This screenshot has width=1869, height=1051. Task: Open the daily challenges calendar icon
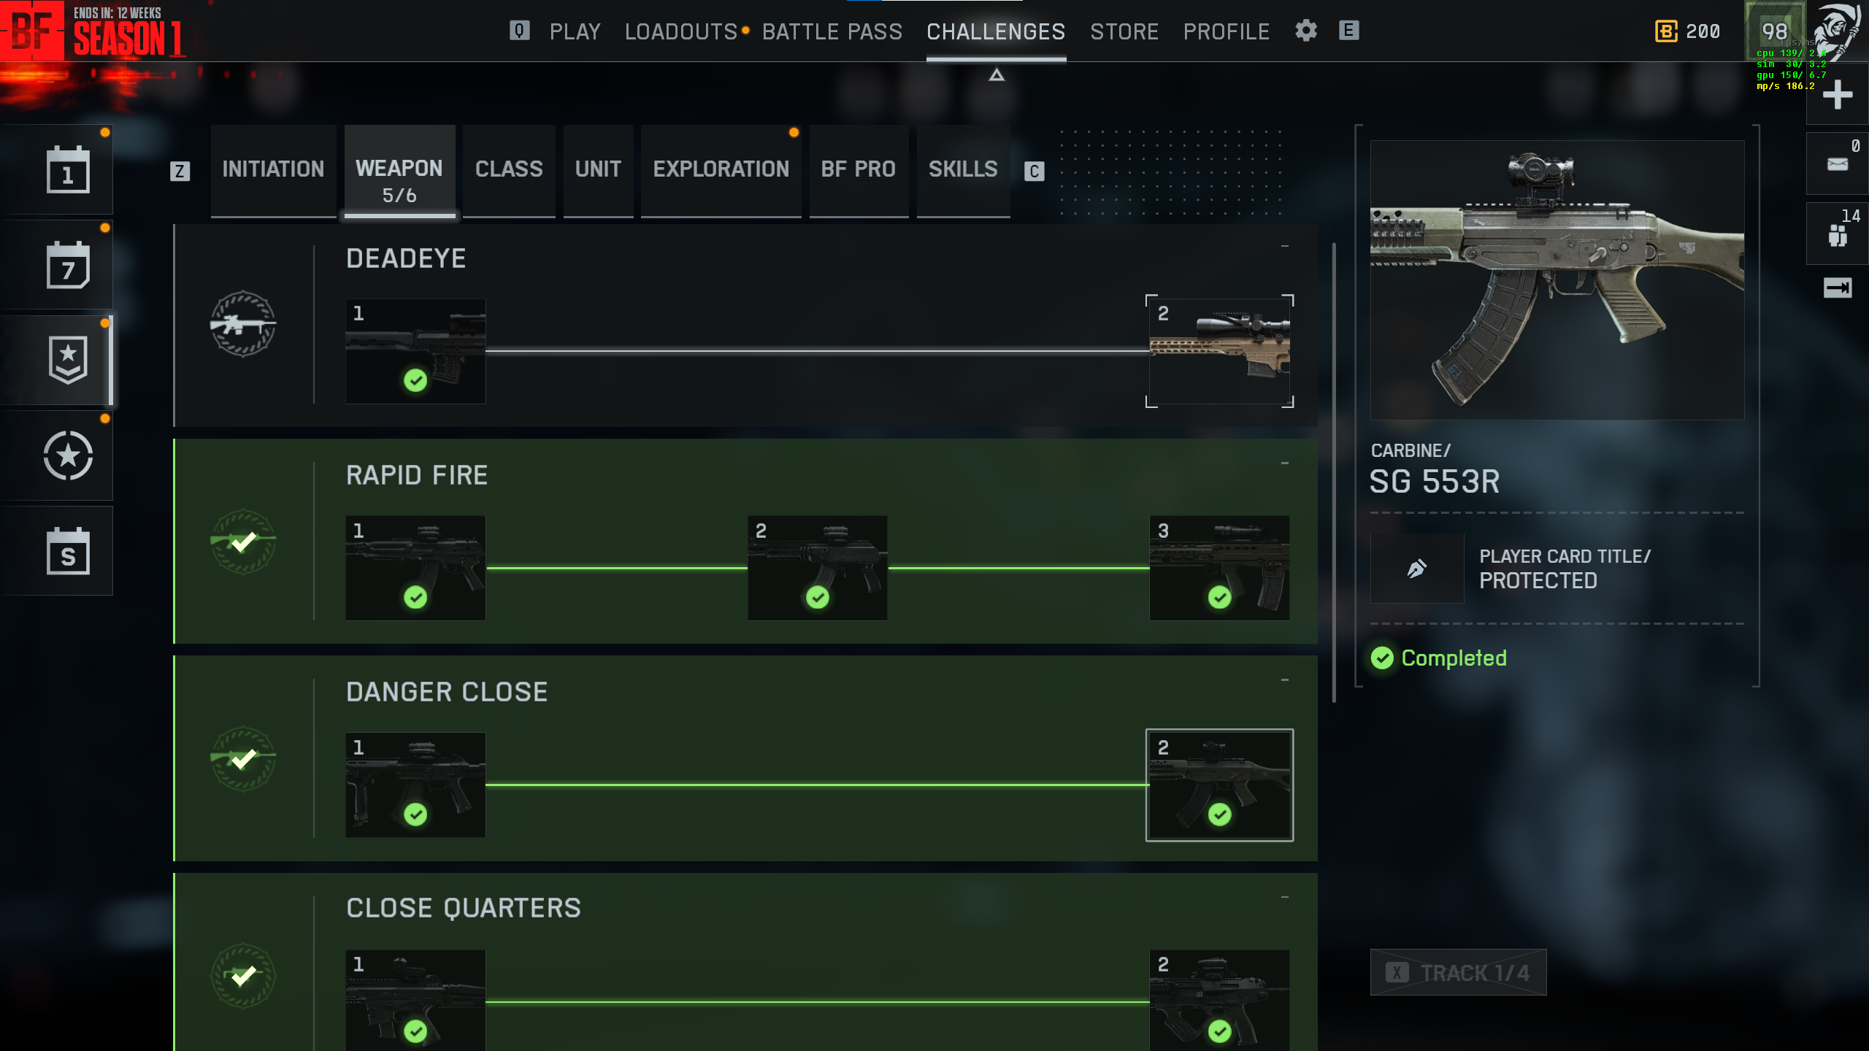click(68, 170)
